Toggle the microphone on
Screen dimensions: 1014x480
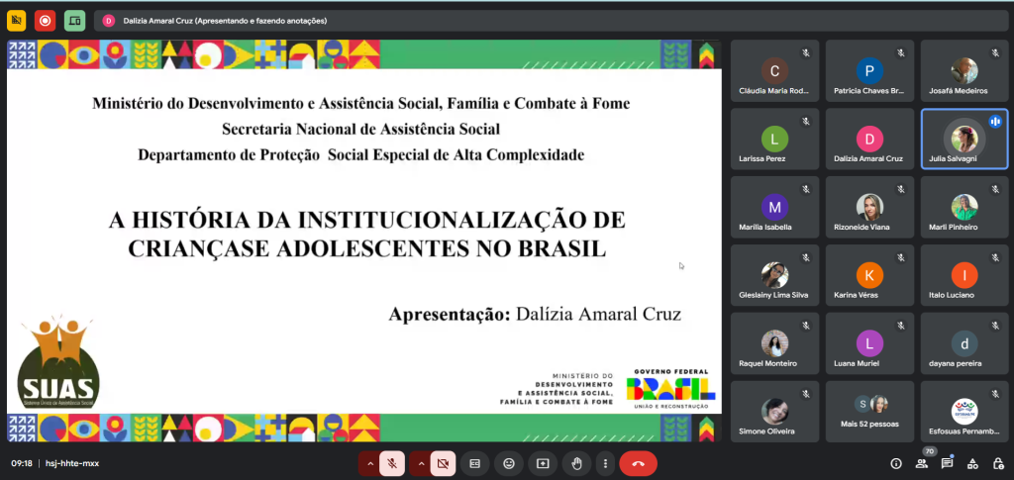tap(392, 463)
